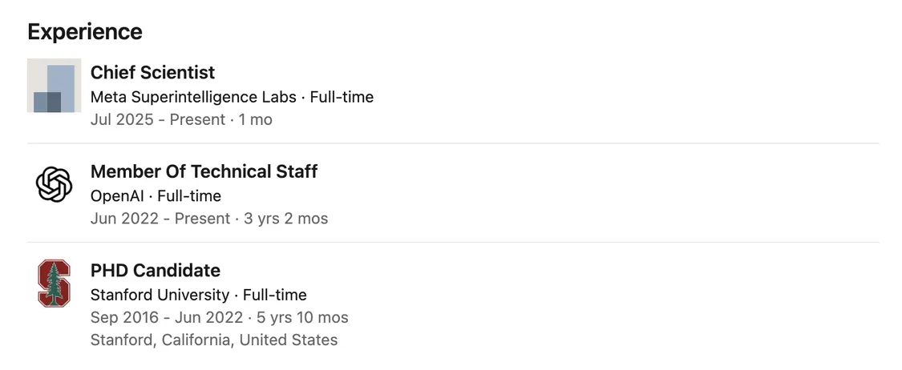Select the Stanford University tree logo

54,284
